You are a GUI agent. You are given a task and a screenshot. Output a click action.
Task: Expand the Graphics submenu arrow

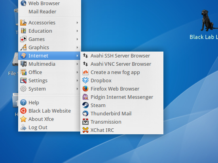[77, 48]
